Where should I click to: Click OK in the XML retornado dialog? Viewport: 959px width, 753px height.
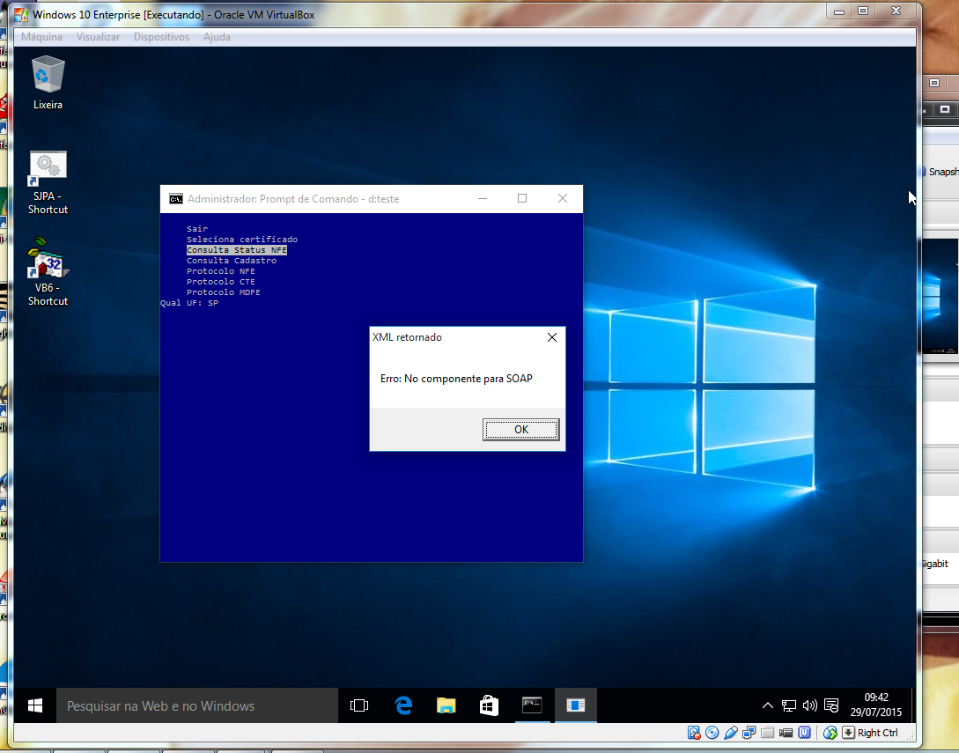tap(520, 429)
